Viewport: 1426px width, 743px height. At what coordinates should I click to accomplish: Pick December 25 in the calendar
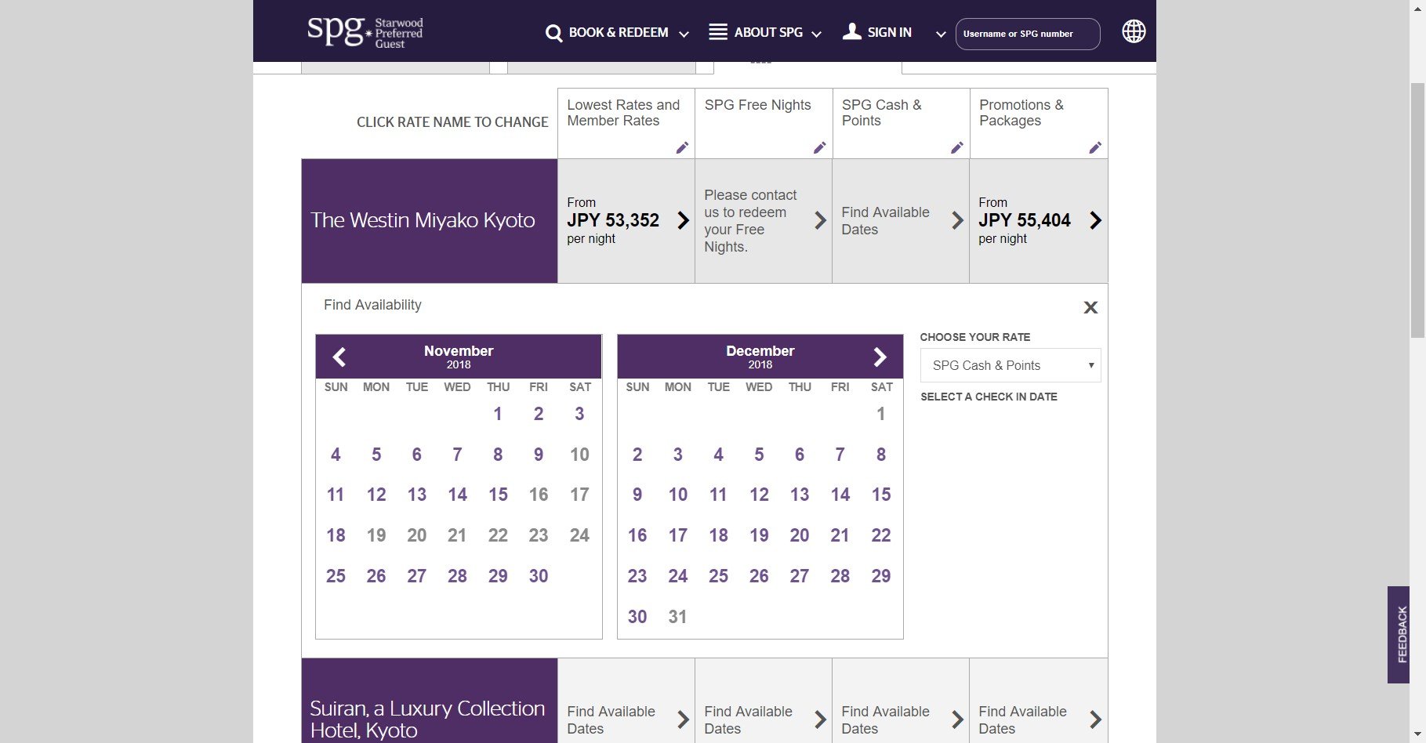click(719, 576)
